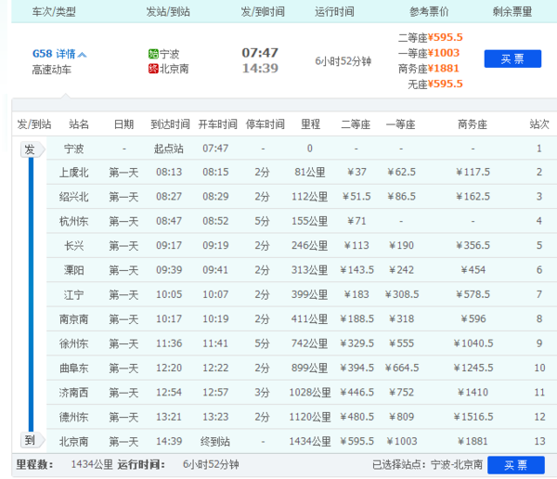Select the 南京南 station name
557x479 pixels.
(74, 319)
